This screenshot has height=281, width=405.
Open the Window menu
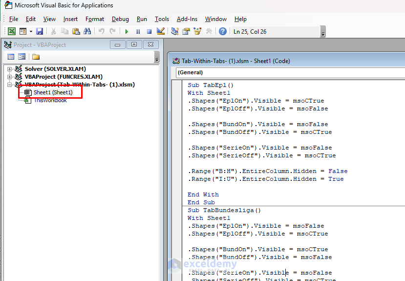tap(215, 19)
